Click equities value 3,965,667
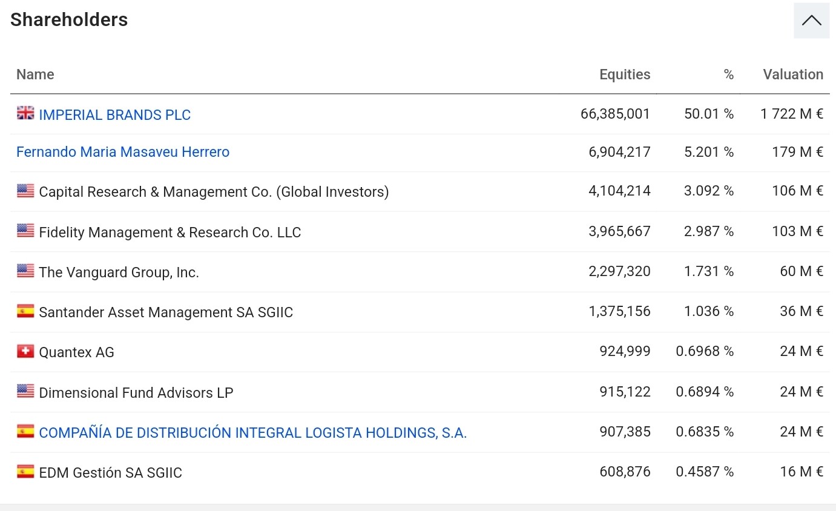Screen dimensions: 836x511 coord(619,231)
